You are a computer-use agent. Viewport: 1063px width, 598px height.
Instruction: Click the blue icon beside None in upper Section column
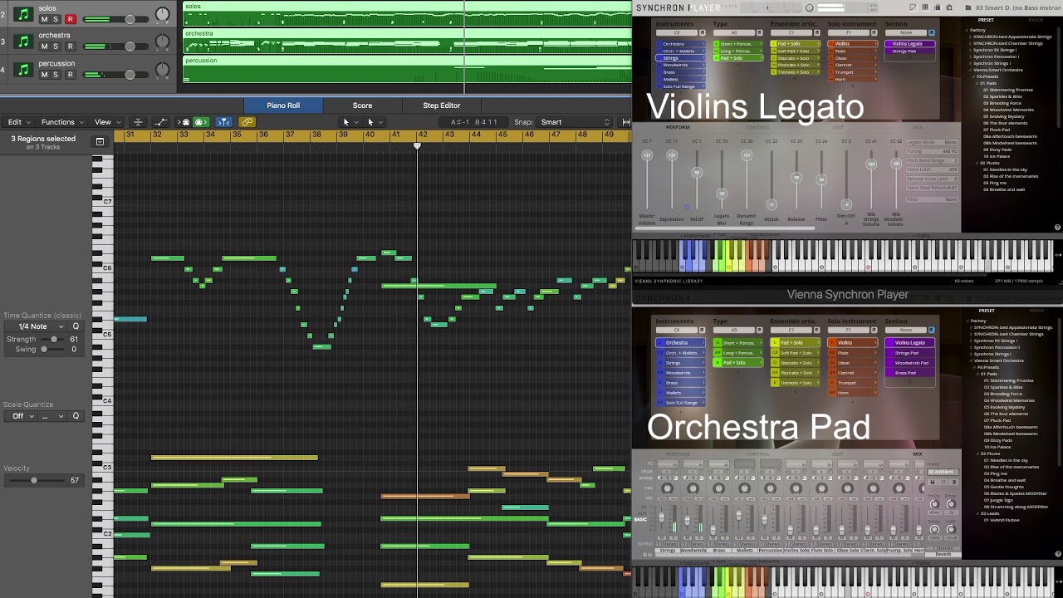(932, 32)
